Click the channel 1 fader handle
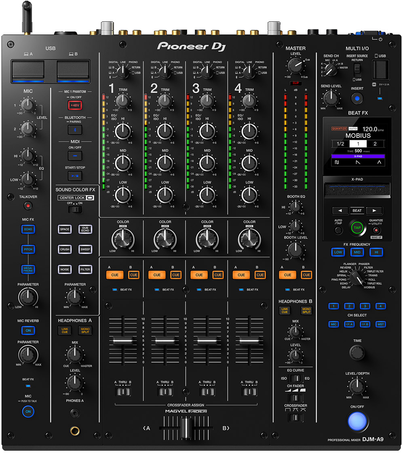Viewport: 403px width, 454px height. pyautogui.click(x=123, y=341)
